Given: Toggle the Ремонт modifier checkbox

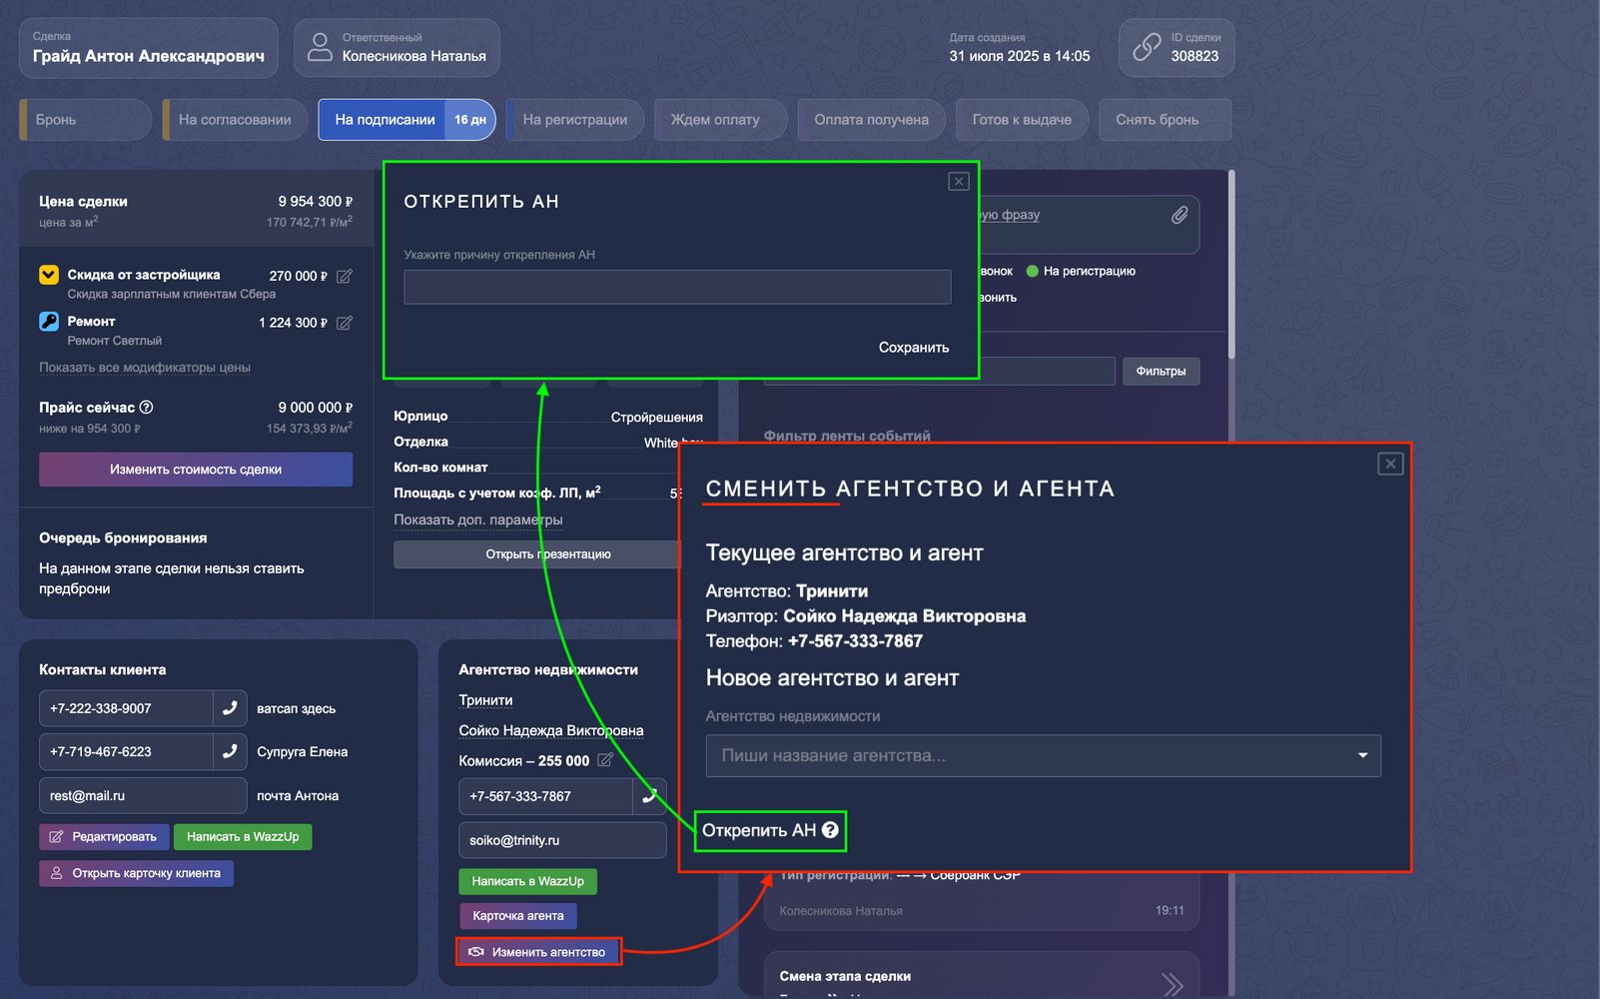Looking at the screenshot, I should (x=49, y=322).
